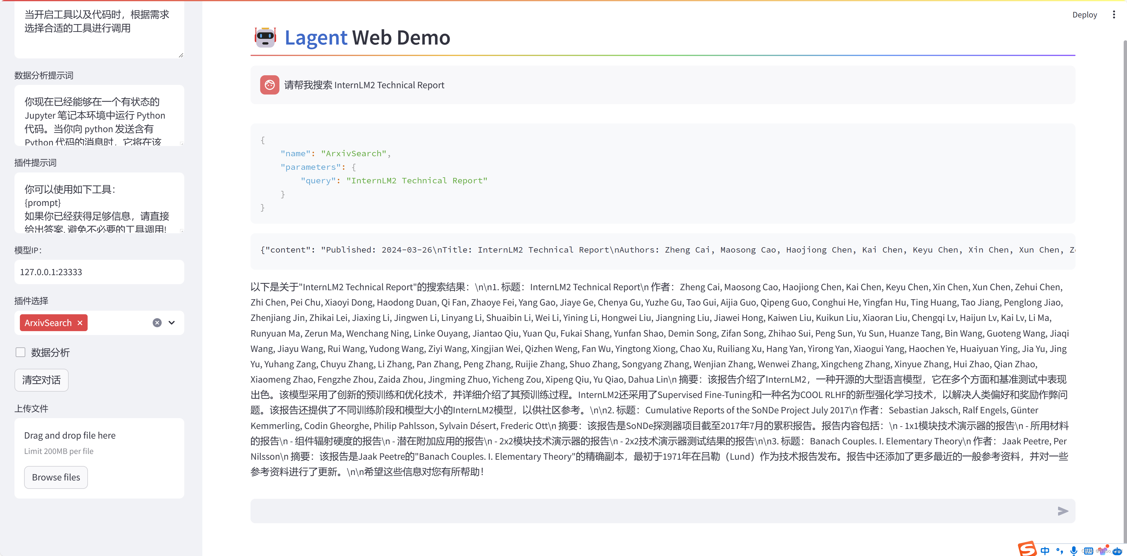Click the 清空对话 button
The width and height of the screenshot is (1127, 556).
42,380
